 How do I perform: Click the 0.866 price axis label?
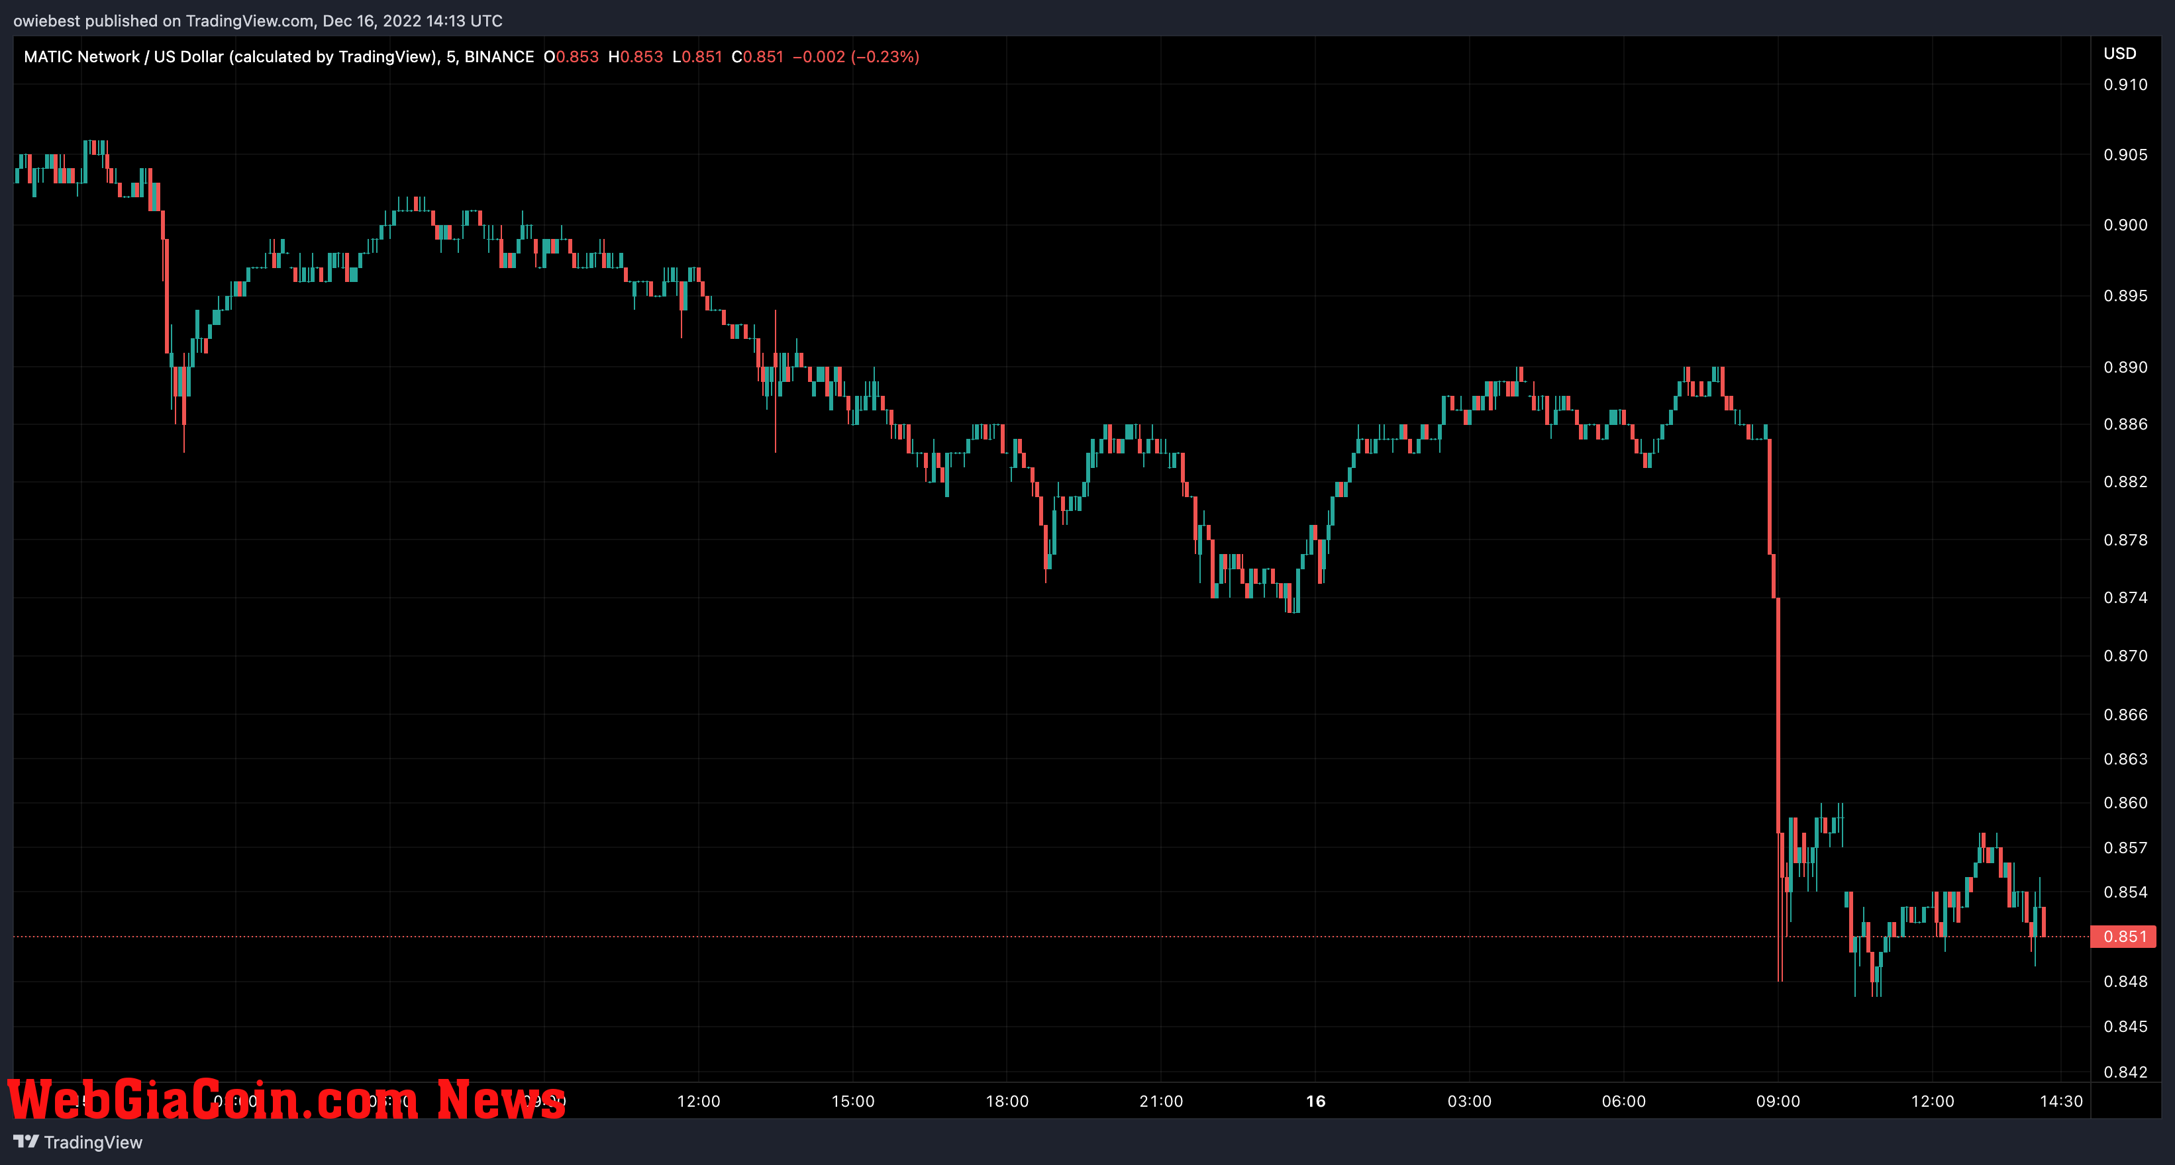tap(2125, 714)
